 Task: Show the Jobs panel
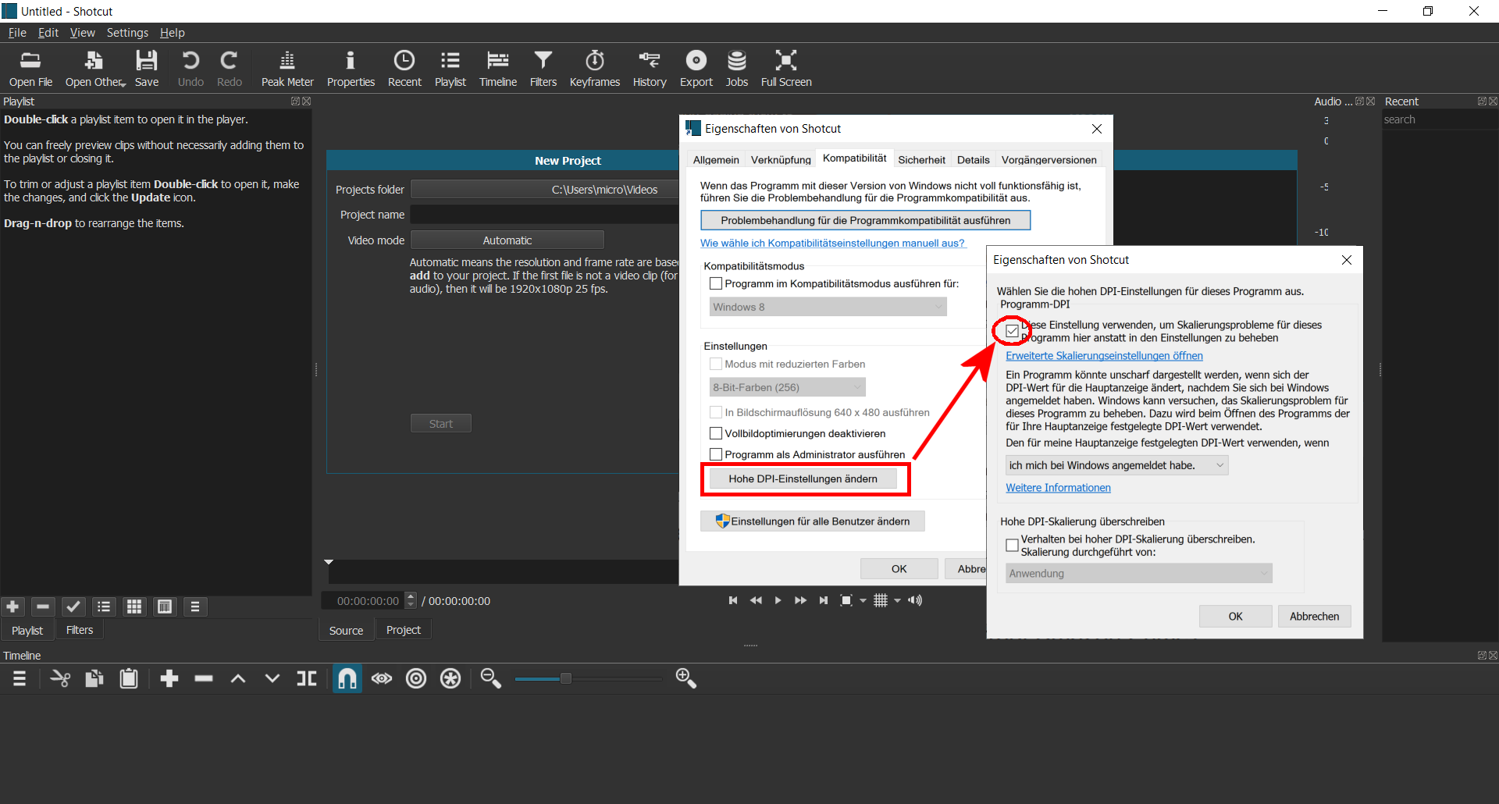[737, 69]
